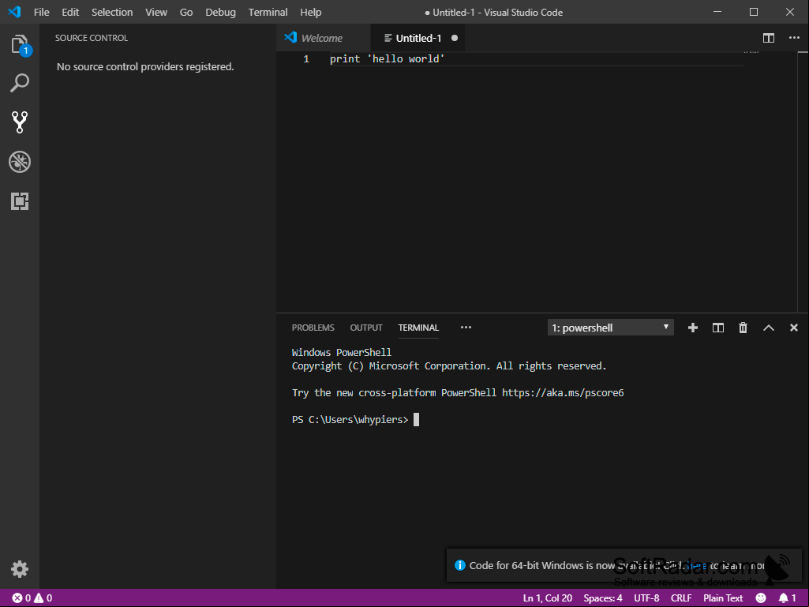
Task: Switch to the OUTPUT panel tab
Action: (366, 328)
